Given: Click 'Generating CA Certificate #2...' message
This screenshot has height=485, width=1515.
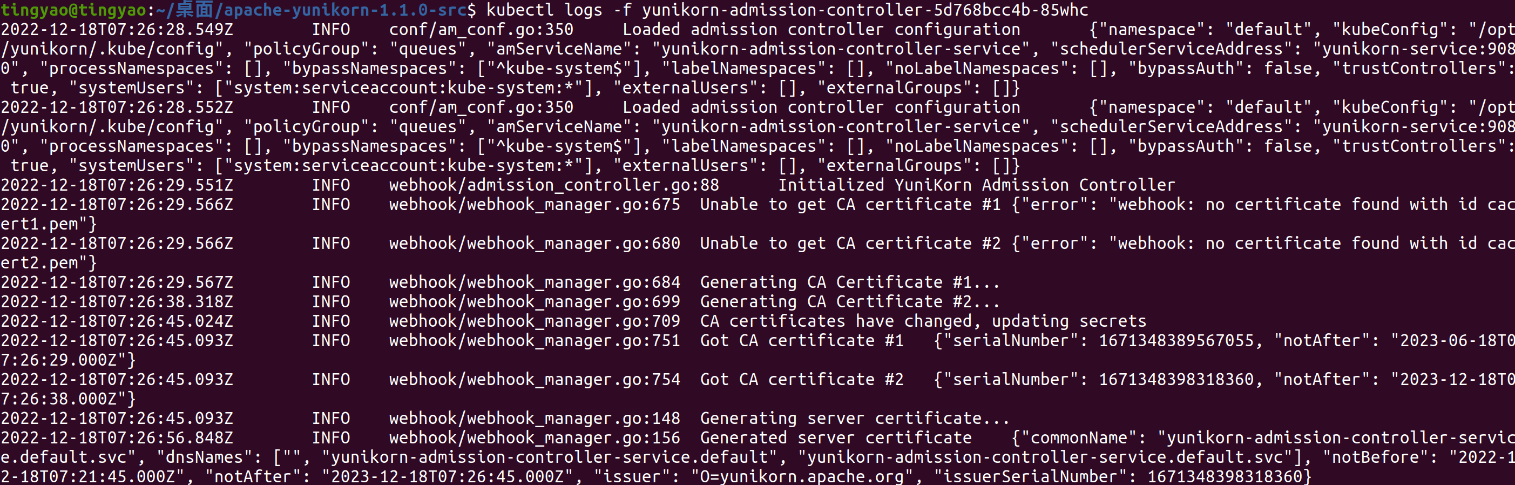Looking at the screenshot, I should 850,301.
